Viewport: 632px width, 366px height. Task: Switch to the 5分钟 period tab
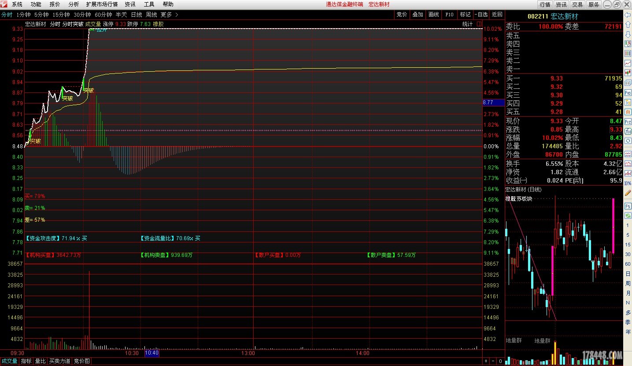tap(41, 15)
